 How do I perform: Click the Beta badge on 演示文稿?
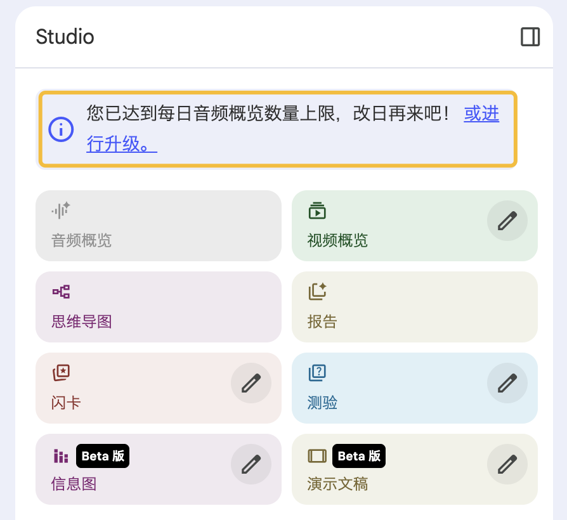tap(359, 456)
